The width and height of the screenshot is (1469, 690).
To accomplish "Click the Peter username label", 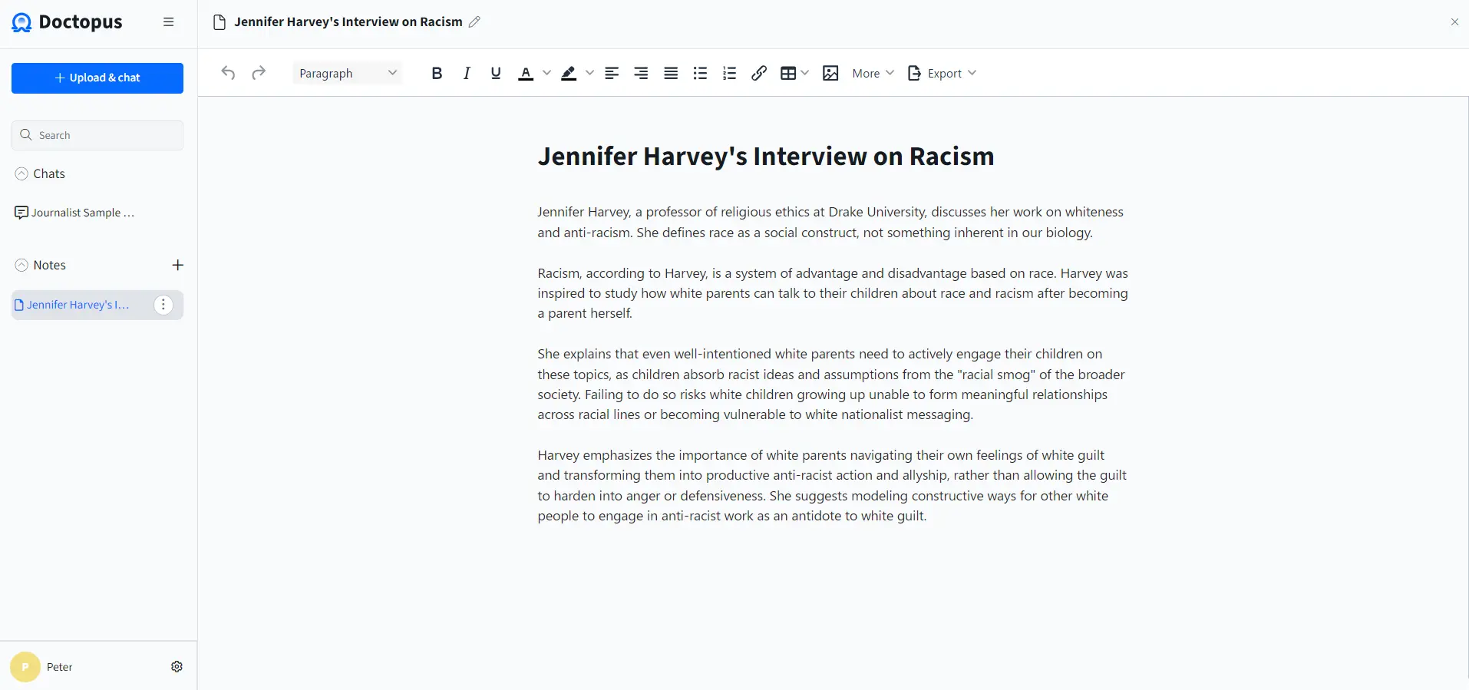I will pyautogui.click(x=60, y=667).
